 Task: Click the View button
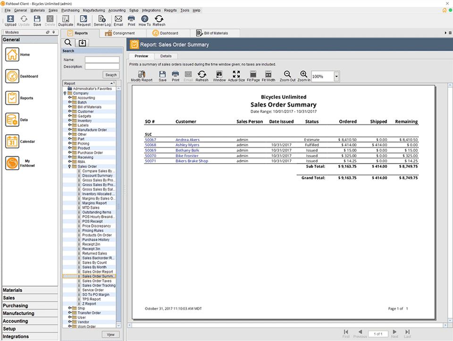pos(110,334)
